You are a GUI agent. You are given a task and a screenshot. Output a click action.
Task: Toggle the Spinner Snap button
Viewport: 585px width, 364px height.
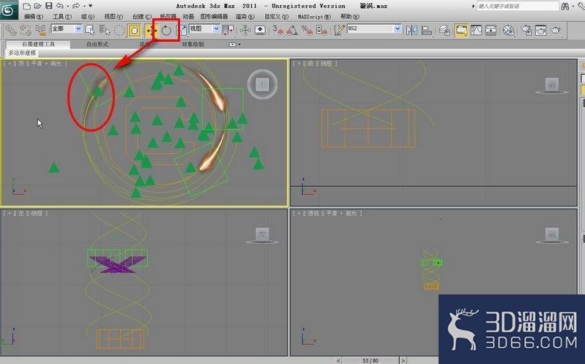click(x=321, y=30)
